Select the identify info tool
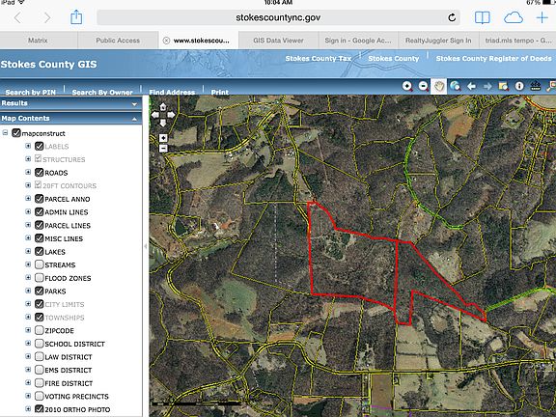The width and height of the screenshot is (556, 417). pyautogui.click(x=519, y=86)
